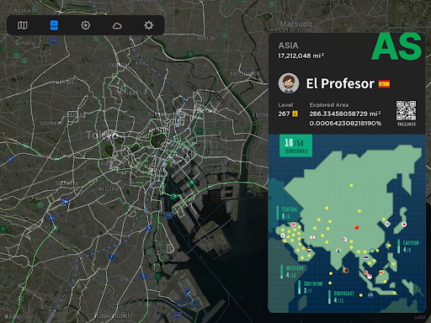Select the Central 0/5 region label
Image resolution: width=431 pixels, height=323 pixels.
(287, 213)
